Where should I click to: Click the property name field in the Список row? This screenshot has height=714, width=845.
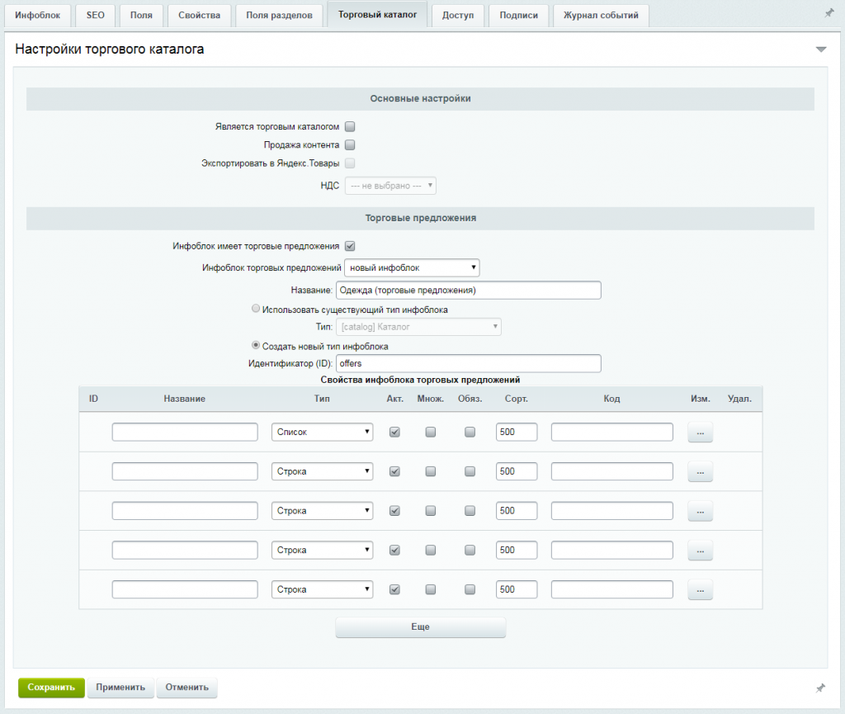click(x=185, y=433)
